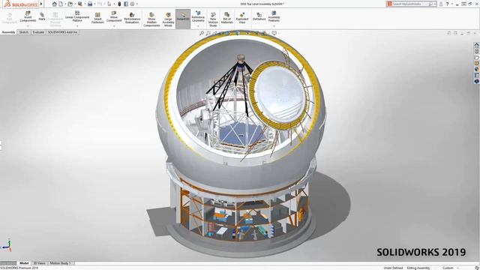This screenshot has height=270, width=480.
Task: Open Assembly Features tool
Action: pyautogui.click(x=274, y=16)
